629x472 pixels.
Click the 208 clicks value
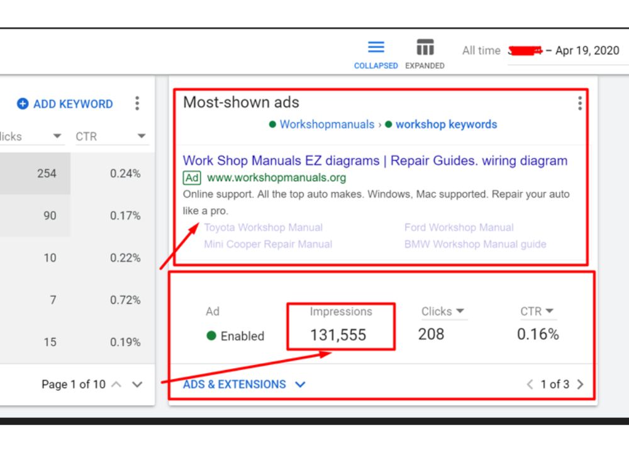[x=431, y=334]
